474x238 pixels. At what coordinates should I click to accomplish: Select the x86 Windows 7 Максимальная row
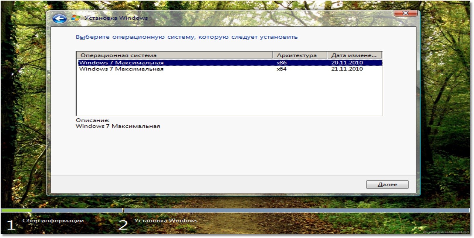[x=230, y=63]
